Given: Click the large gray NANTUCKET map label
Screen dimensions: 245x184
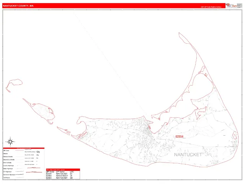Looking at the screenshot, I should 188,154.
